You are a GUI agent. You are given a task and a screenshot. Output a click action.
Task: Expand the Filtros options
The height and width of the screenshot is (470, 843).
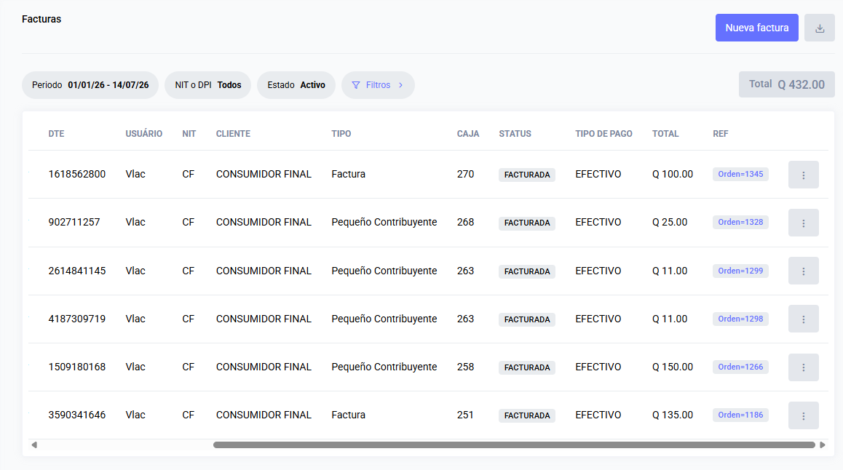click(378, 85)
